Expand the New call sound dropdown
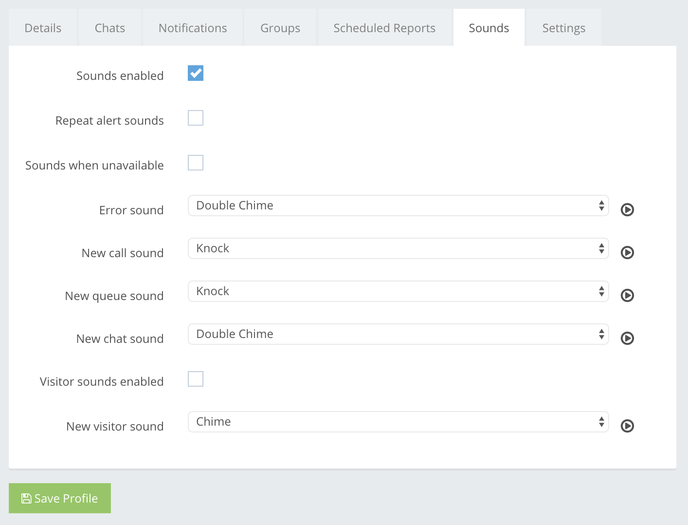The height and width of the screenshot is (525, 688). click(x=398, y=249)
